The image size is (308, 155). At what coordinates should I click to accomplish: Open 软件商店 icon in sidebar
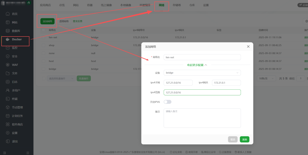tap(8, 124)
